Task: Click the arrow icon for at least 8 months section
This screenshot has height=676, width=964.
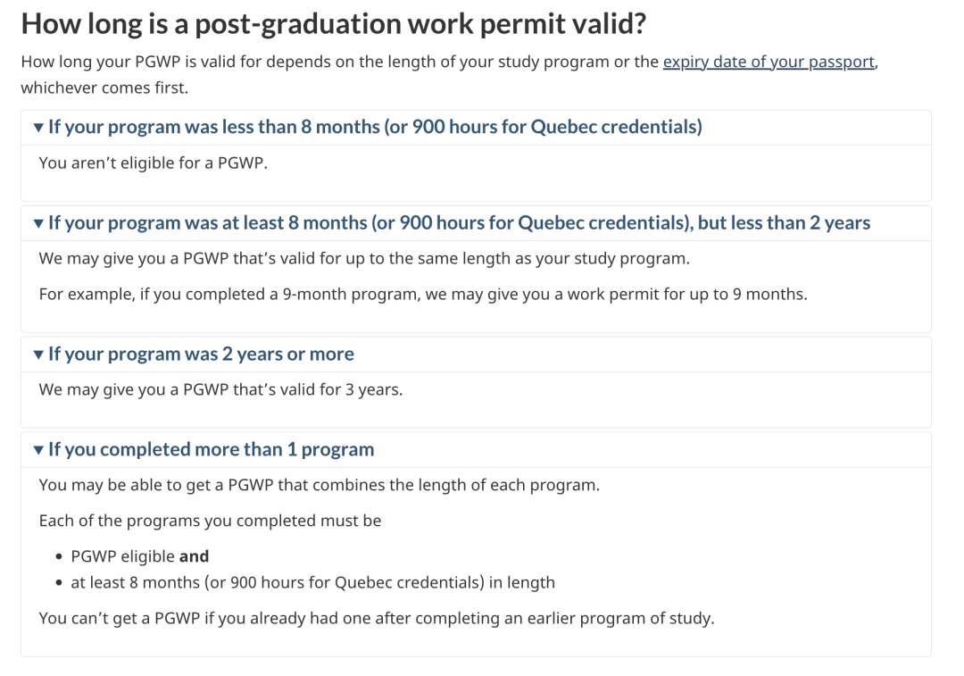Action: [38, 223]
